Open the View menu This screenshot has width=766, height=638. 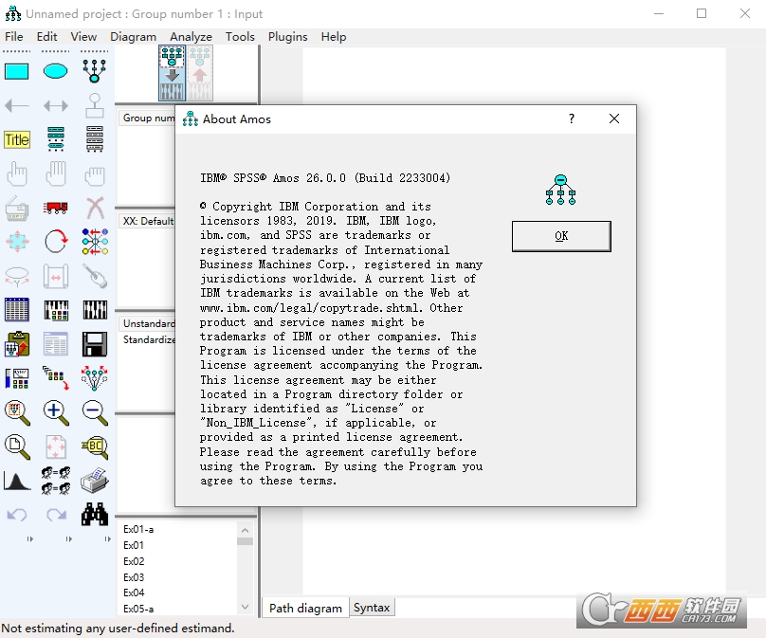coord(83,37)
